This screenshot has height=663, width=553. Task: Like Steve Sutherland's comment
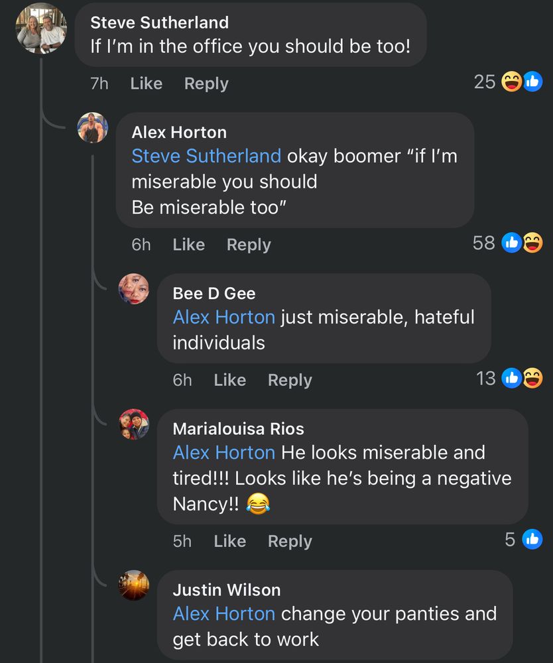click(x=147, y=84)
